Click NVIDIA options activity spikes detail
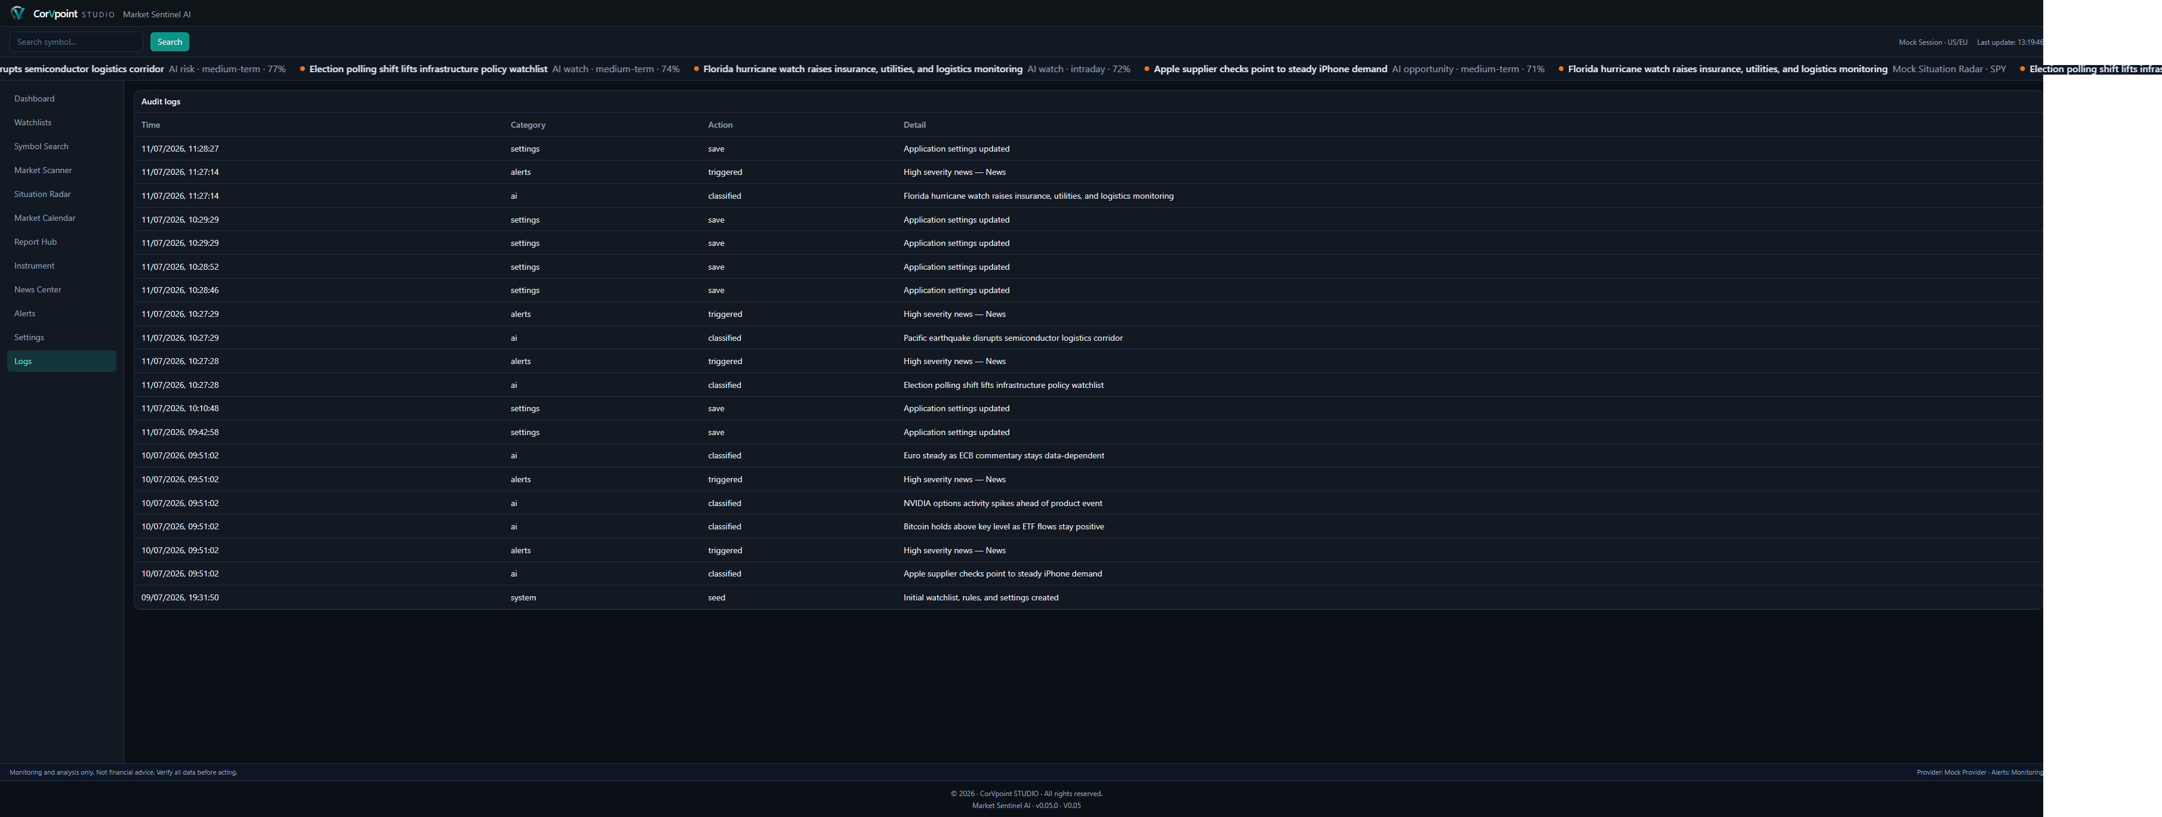The width and height of the screenshot is (2162, 817). coord(1003,503)
